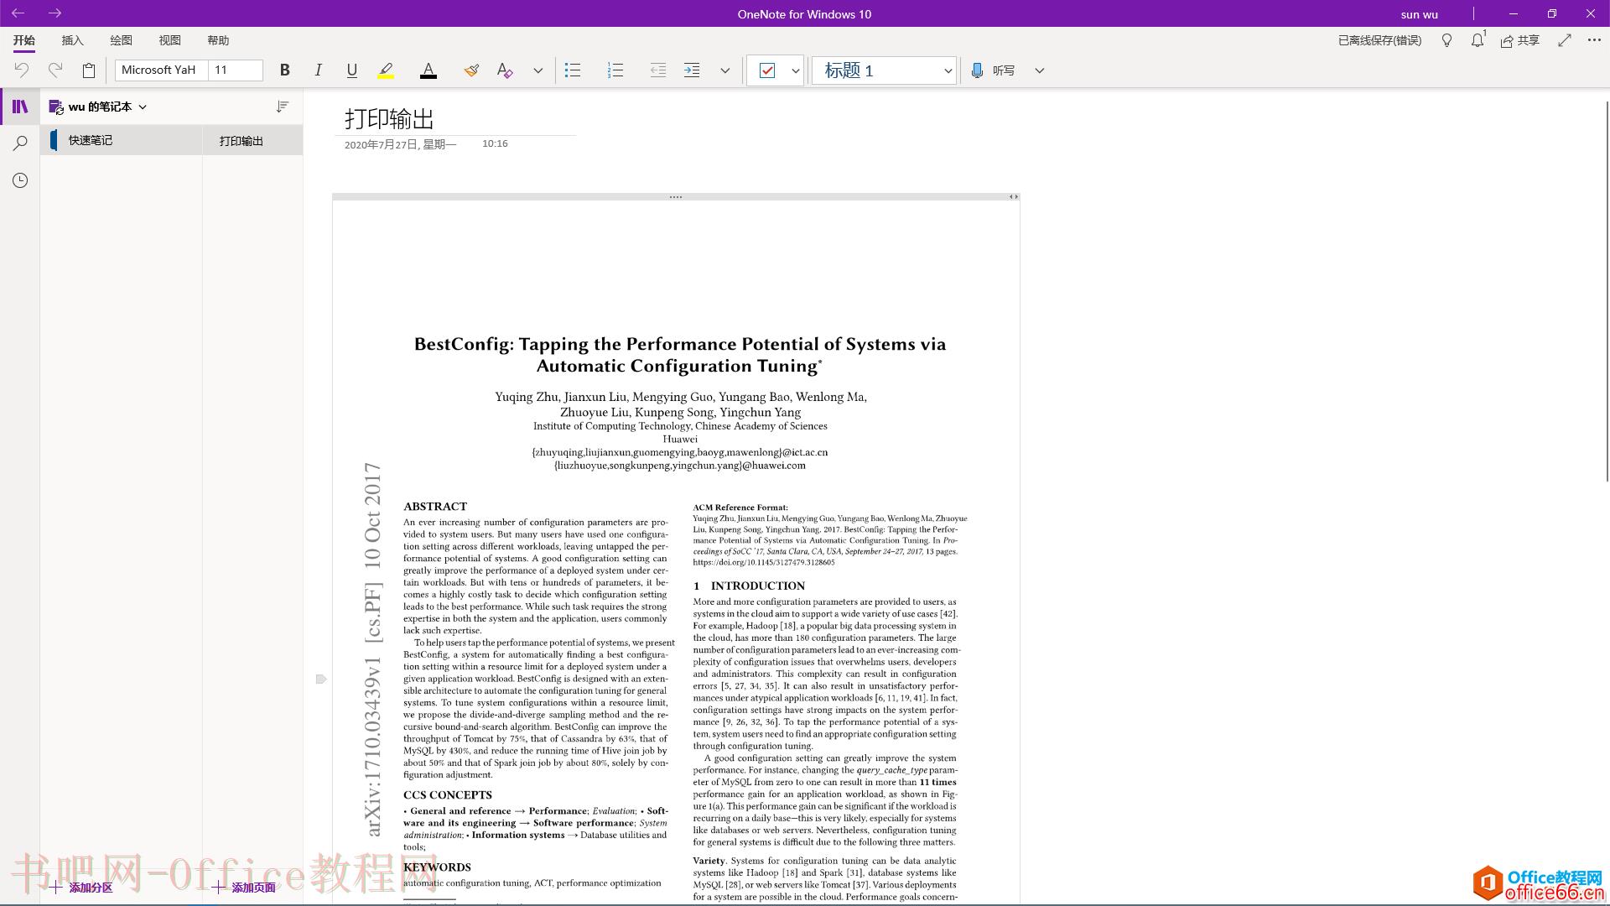The width and height of the screenshot is (1610, 906).
Task: Click the 已离线保存(错误) sync status
Action: pos(1379,40)
